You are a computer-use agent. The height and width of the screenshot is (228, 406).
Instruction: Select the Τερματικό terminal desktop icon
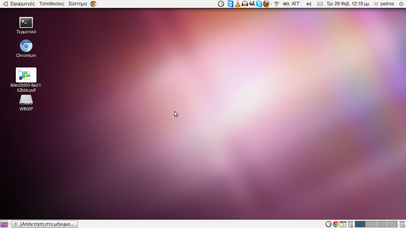click(x=26, y=26)
